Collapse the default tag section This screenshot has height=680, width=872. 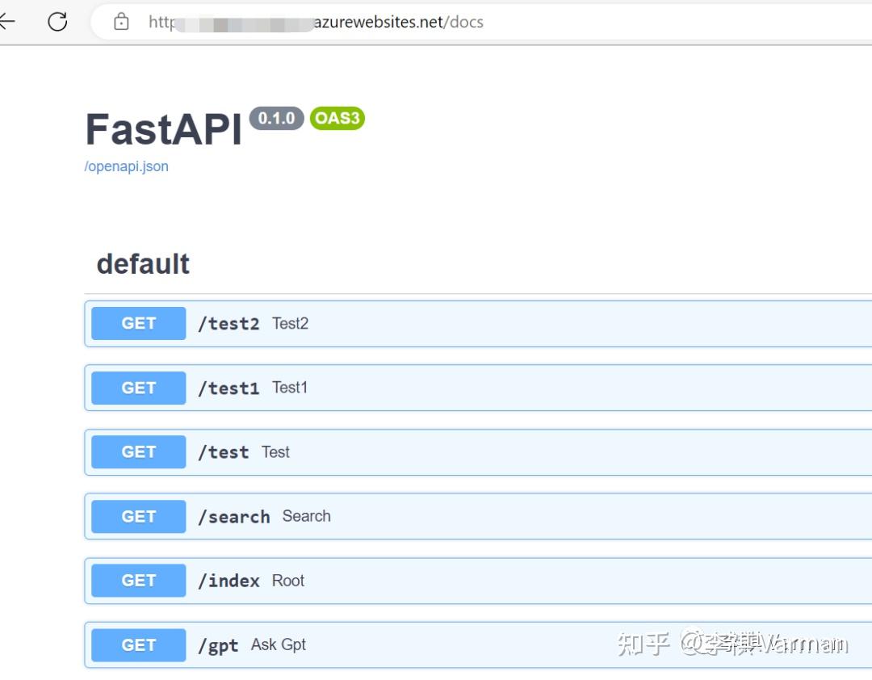[143, 263]
